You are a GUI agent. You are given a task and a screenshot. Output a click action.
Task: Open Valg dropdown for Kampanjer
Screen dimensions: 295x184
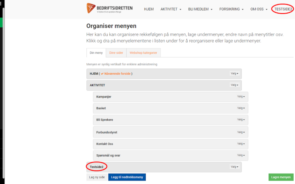pyautogui.click(x=241, y=97)
